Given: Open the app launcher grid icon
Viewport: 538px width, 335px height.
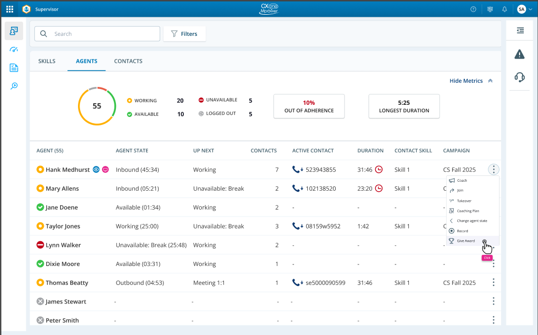Looking at the screenshot, I should 10,9.
